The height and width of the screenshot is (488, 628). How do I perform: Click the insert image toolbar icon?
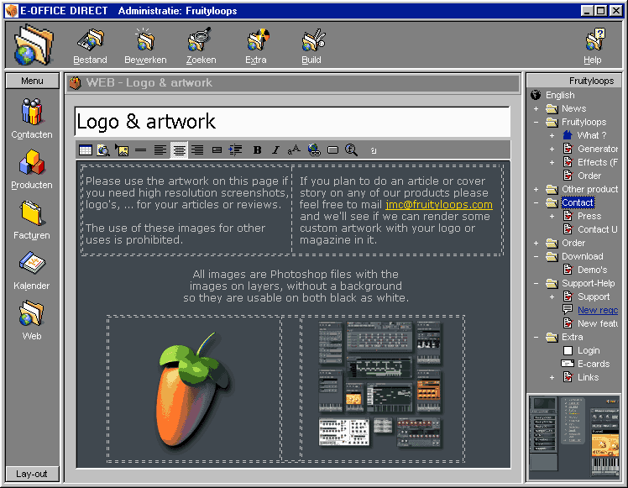coord(122,150)
